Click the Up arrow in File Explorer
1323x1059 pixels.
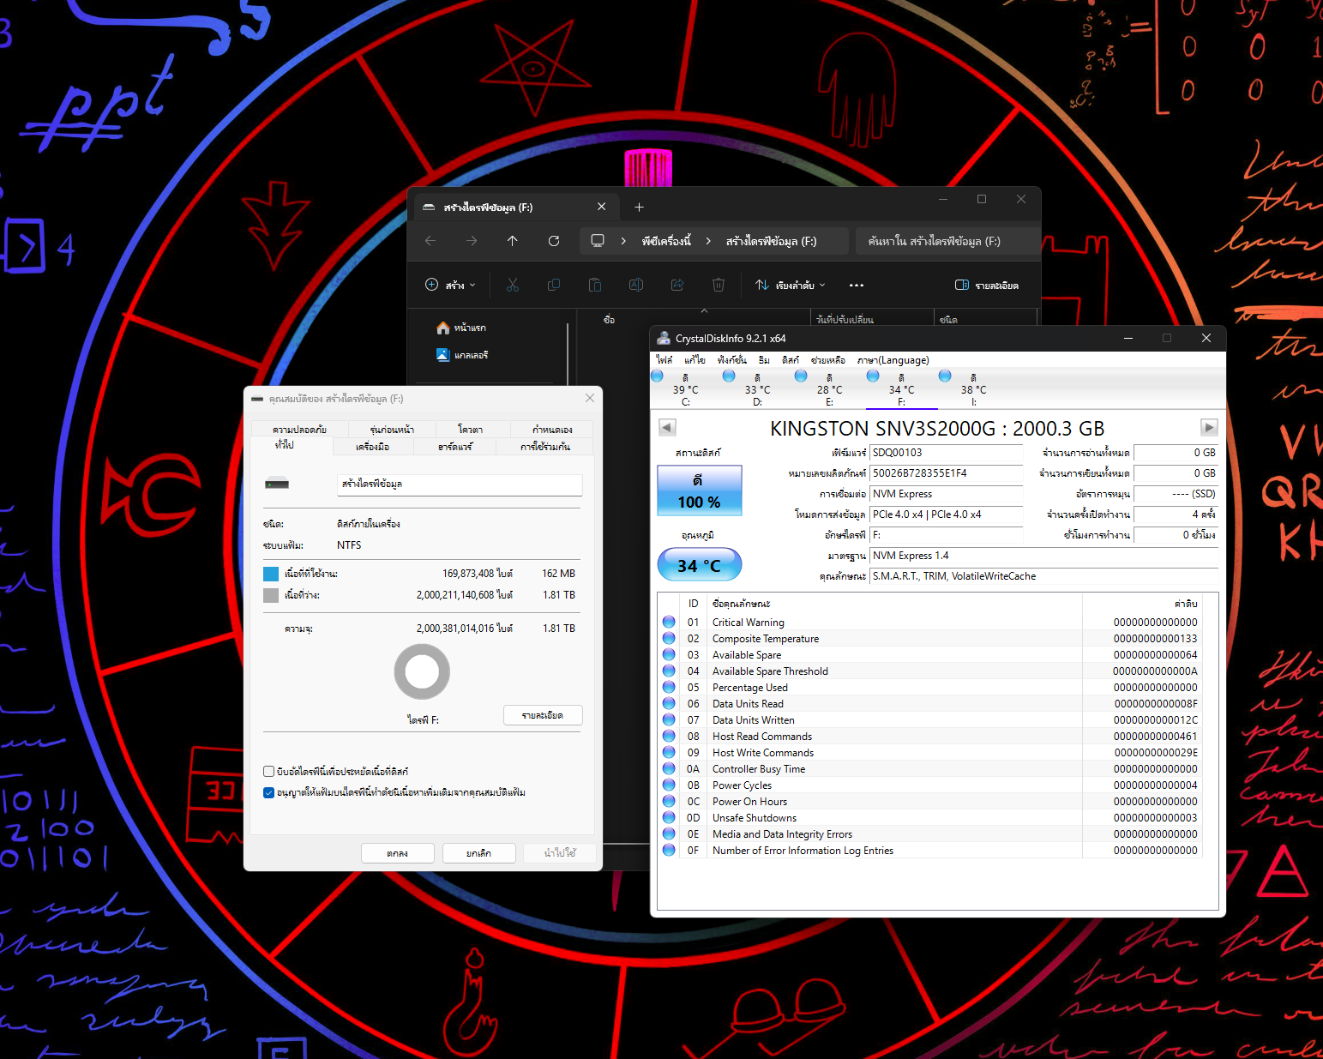513,241
